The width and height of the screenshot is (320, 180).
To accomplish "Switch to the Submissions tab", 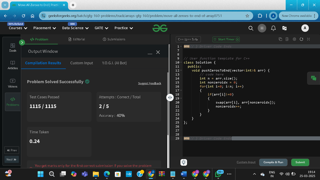I will (114, 39).
